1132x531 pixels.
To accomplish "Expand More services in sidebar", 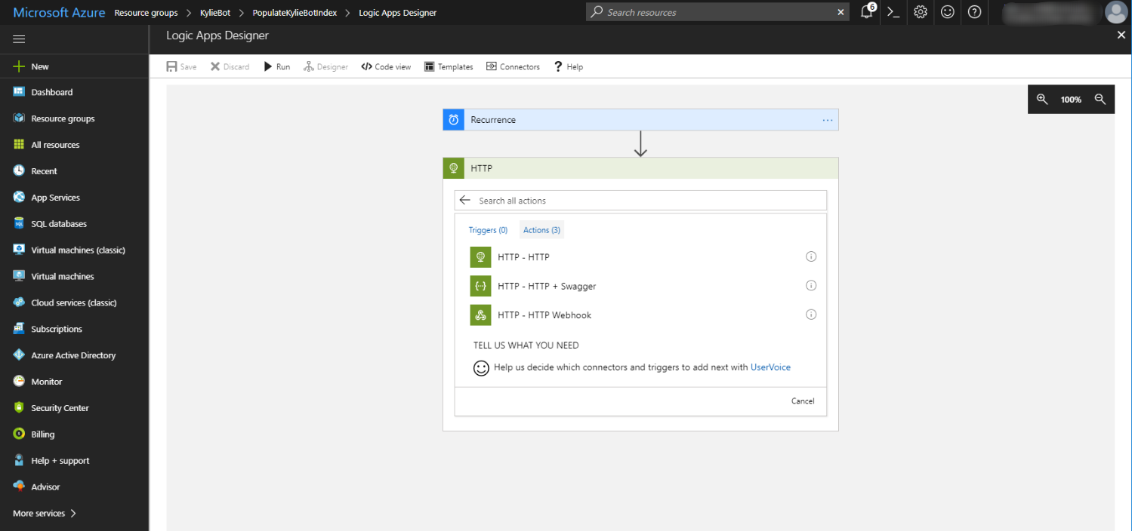I will point(45,514).
